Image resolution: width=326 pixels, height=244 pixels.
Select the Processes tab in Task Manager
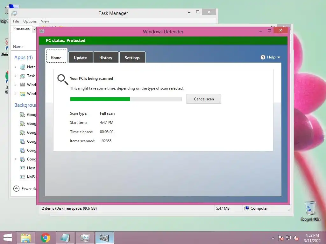[x=21, y=29]
